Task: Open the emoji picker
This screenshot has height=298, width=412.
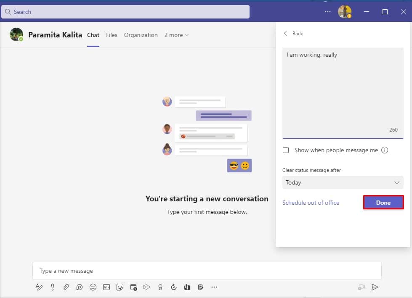Action: coord(93,287)
